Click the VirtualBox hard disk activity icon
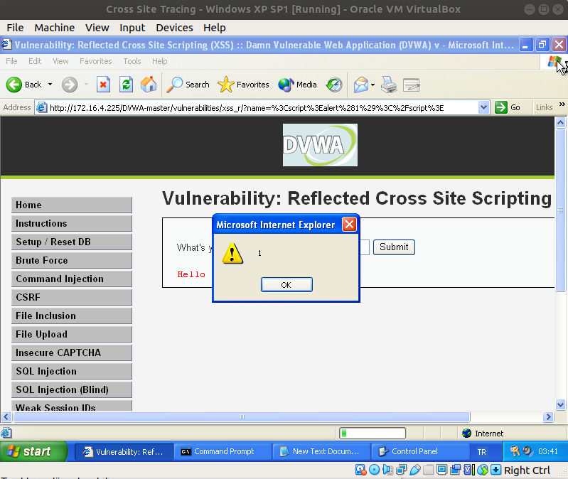 (360, 470)
